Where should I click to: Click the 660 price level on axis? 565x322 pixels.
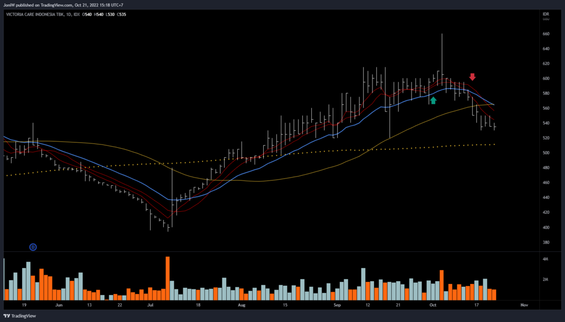(546, 34)
